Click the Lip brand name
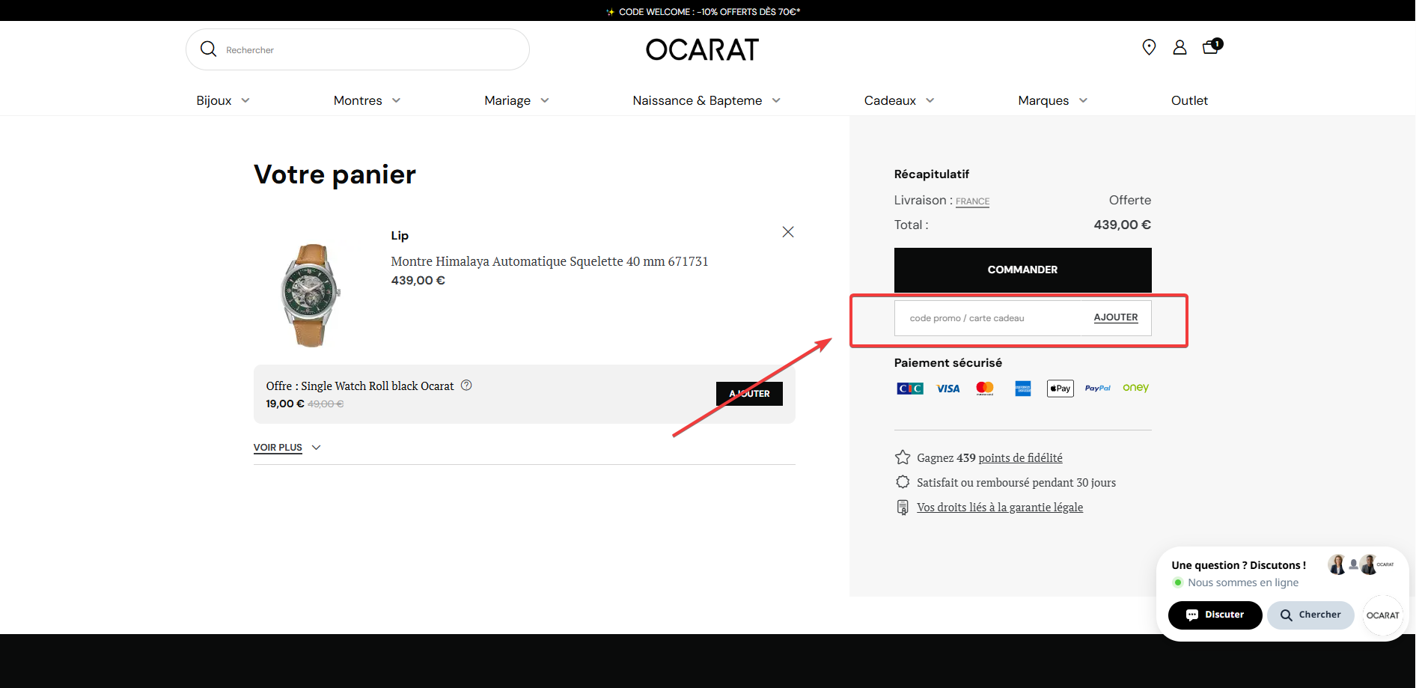 [x=400, y=235]
